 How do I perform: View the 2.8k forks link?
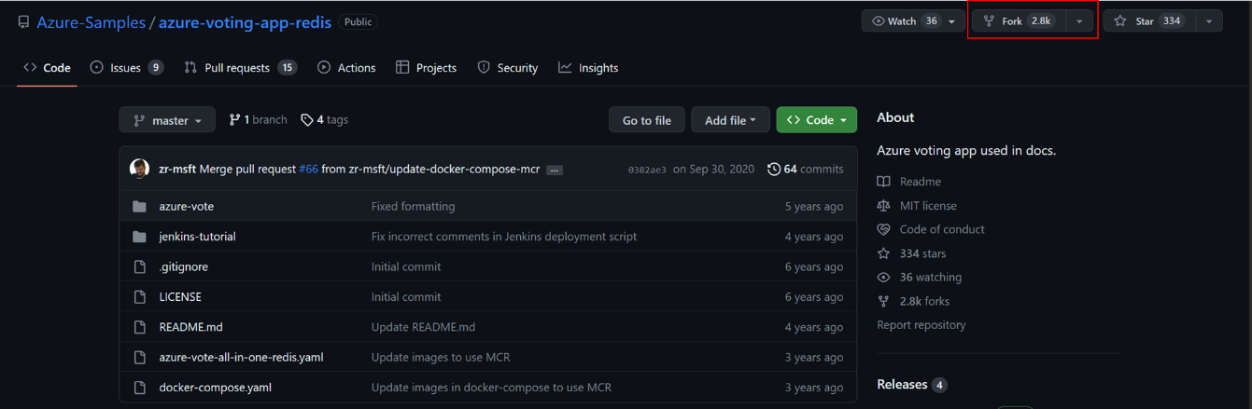point(913,302)
